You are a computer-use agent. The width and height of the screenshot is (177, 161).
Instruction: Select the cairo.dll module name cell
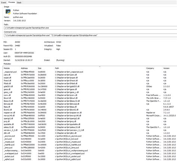pyautogui.click(x=7, y=75)
